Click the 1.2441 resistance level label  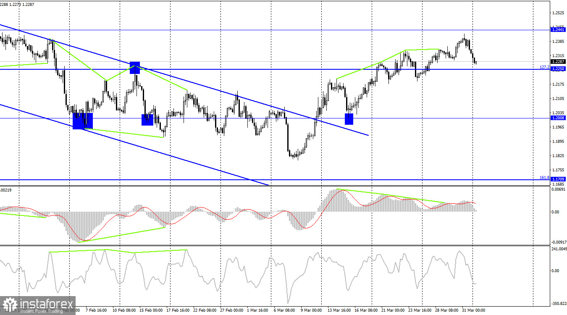tap(558, 30)
